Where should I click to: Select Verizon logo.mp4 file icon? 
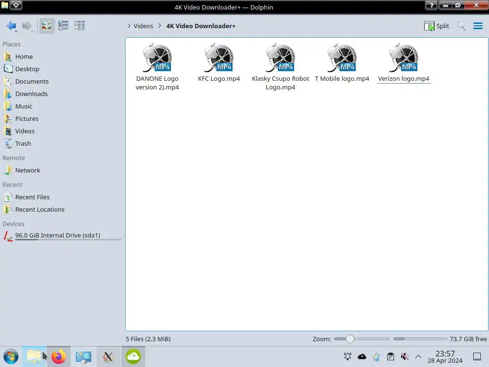(x=404, y=58)
